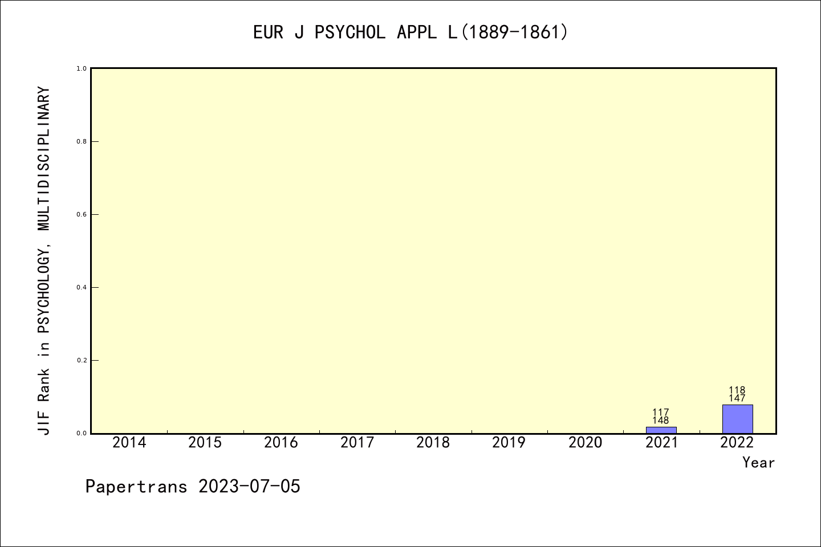This screenshot has width=821, height=547.
Task: Click the 147 label above the 2022 bar
Action: (x=737, y=398)
